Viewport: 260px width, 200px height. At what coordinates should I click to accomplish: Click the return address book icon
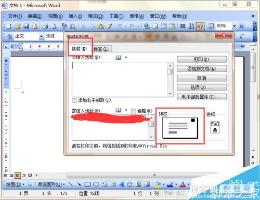tap(119, 110)
